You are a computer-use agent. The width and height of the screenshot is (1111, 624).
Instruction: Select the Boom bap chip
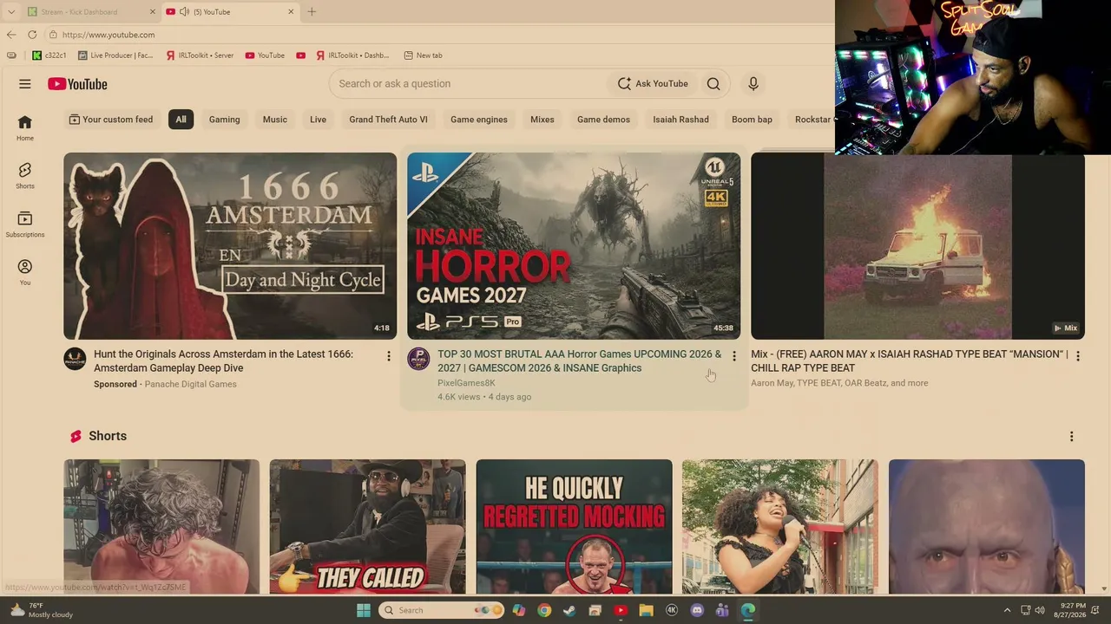[x=752, y=120]
